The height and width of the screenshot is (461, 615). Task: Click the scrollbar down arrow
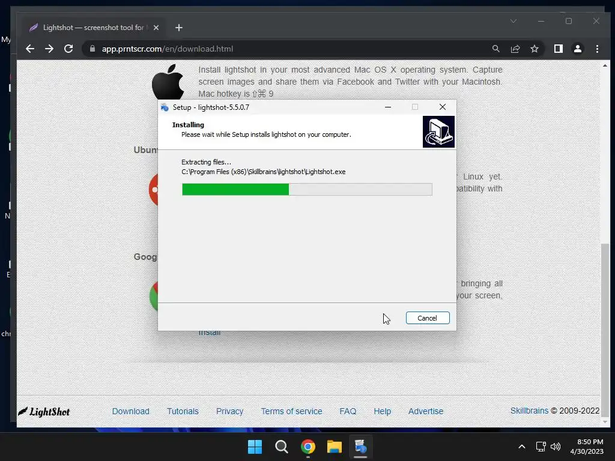pyautogui.click(x=605, y=422)
